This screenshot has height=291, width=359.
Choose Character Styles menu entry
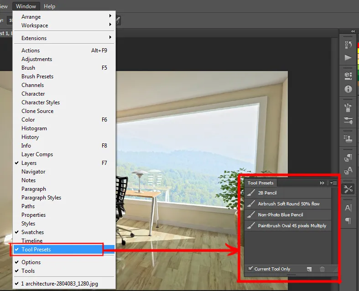pyautogui.click(x=64, y=102)
